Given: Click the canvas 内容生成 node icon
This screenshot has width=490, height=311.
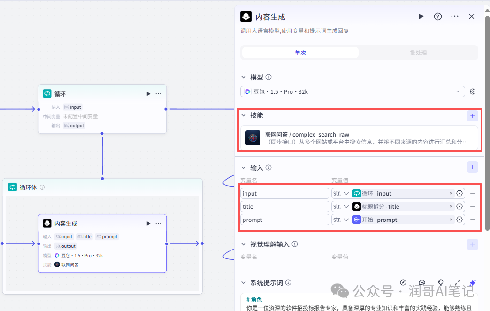Looking at the screenshot, I should [x=47, y=223].
